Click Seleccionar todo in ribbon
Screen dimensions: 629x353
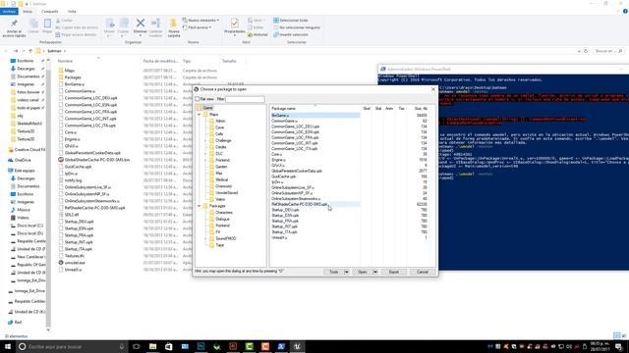point(291,20)
